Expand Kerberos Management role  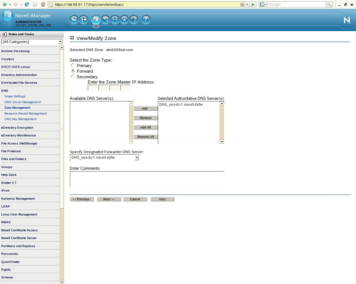point(18,199)
